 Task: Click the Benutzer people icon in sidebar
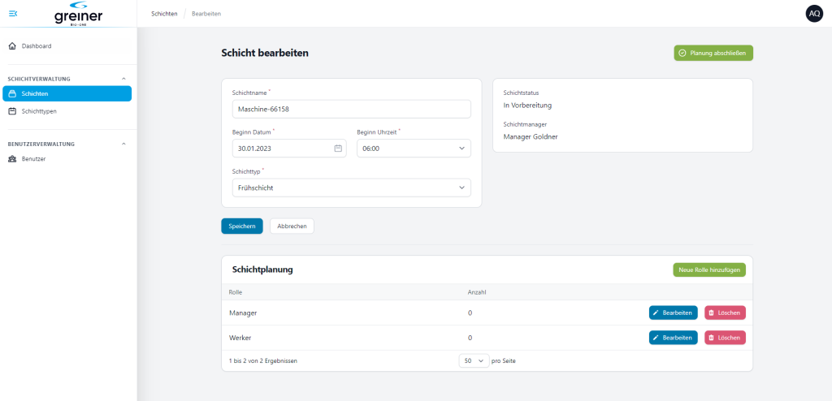pyautogui.click(x=12, y=158)
